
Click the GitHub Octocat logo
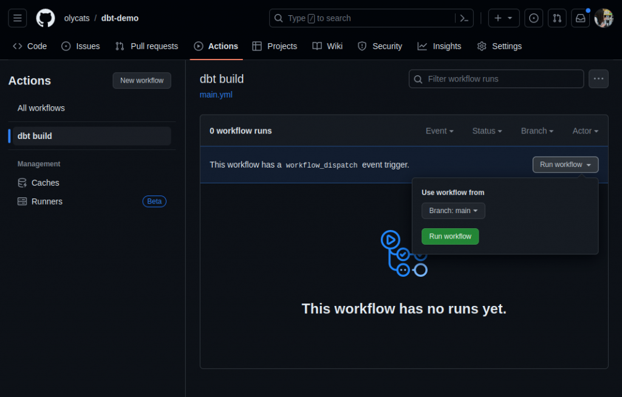pos(46,18)
